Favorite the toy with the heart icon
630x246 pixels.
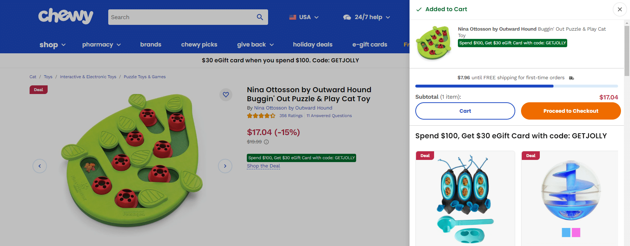pyautogui.click(x=226, y=95)
